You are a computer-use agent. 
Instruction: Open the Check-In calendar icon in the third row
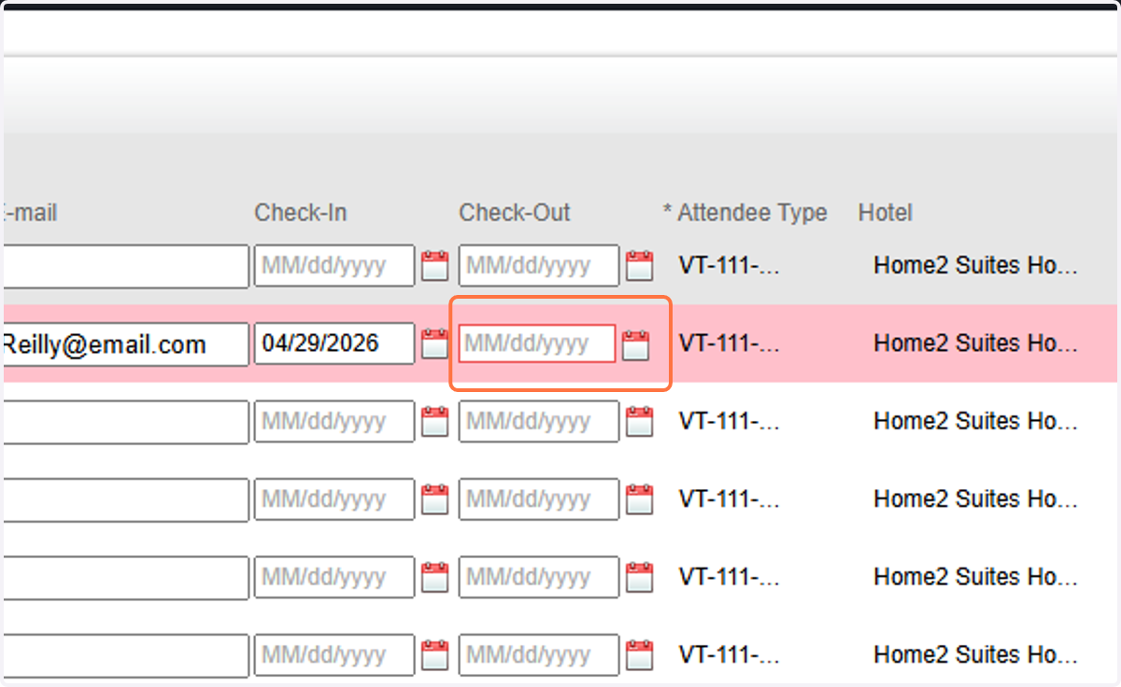click(434, 422)
